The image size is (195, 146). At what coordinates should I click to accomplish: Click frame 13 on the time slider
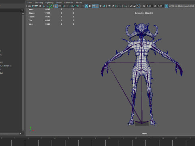149,138
